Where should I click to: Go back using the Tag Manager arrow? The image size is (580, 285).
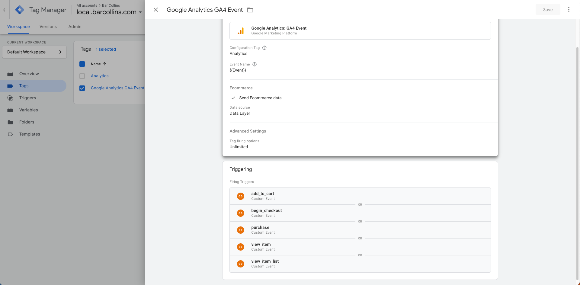[5, 10]
